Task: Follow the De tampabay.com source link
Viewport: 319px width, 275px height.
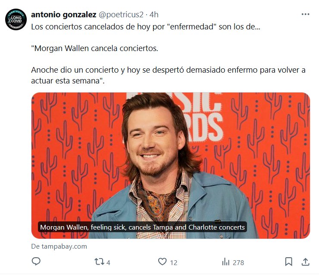Action: 59,246
